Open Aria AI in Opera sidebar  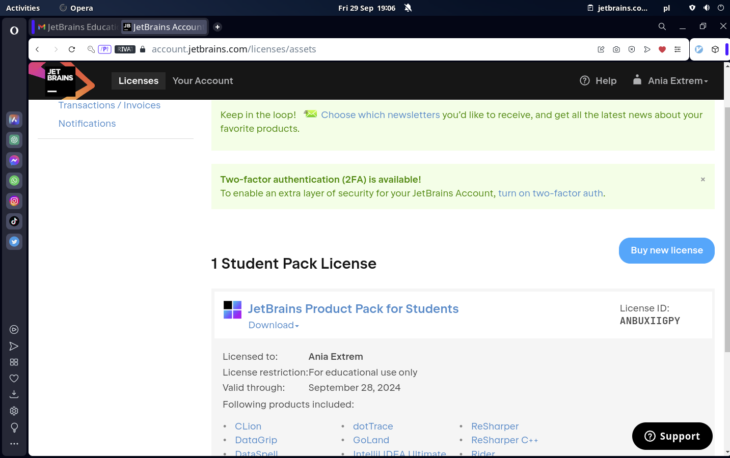[14, 120]
